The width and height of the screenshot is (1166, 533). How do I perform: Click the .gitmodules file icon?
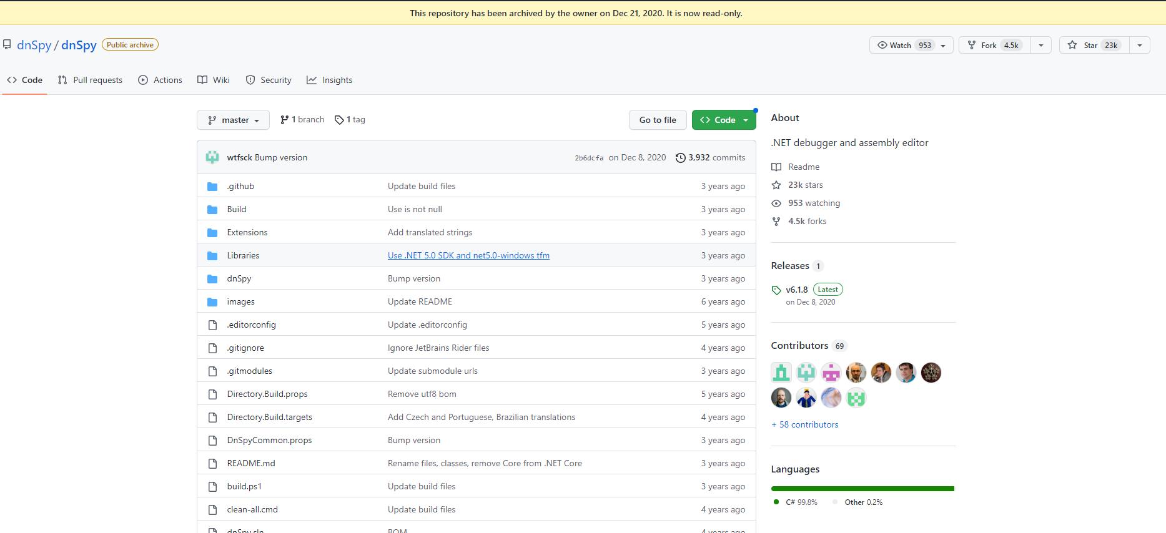(x=212, y=371)
